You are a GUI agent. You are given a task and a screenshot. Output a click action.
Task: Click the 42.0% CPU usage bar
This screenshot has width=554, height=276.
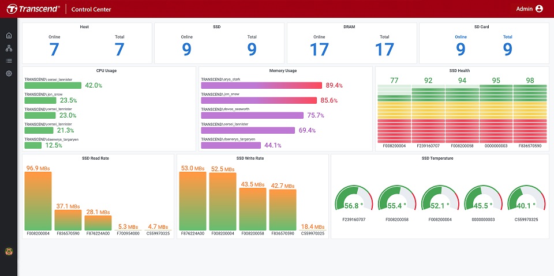[53, 85]
